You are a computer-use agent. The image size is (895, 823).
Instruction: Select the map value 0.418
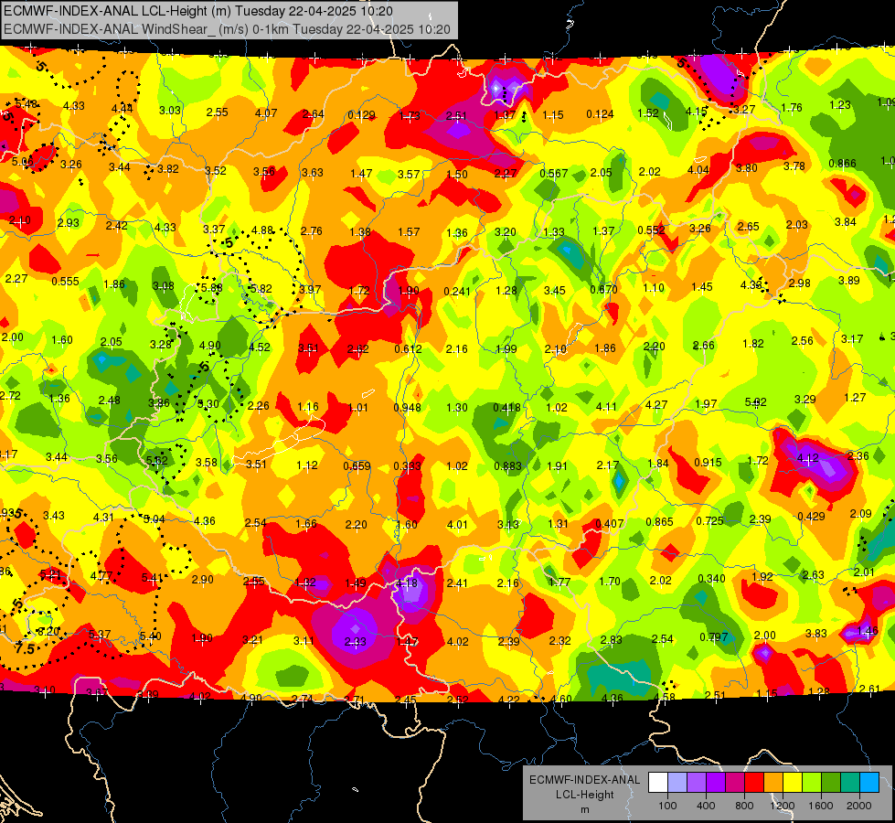coord(506,408)
